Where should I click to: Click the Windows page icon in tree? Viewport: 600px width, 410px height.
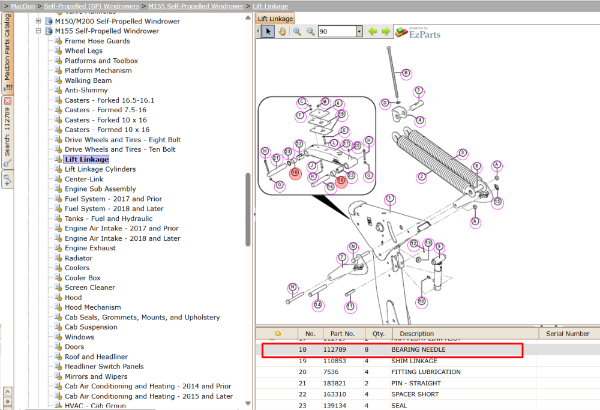pyautogui.click(x=58, y=337)
